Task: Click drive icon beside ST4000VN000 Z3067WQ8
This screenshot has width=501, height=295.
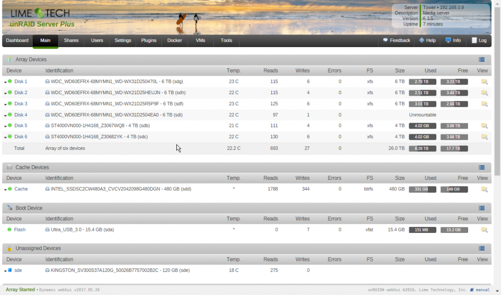Action: point(47,126)
